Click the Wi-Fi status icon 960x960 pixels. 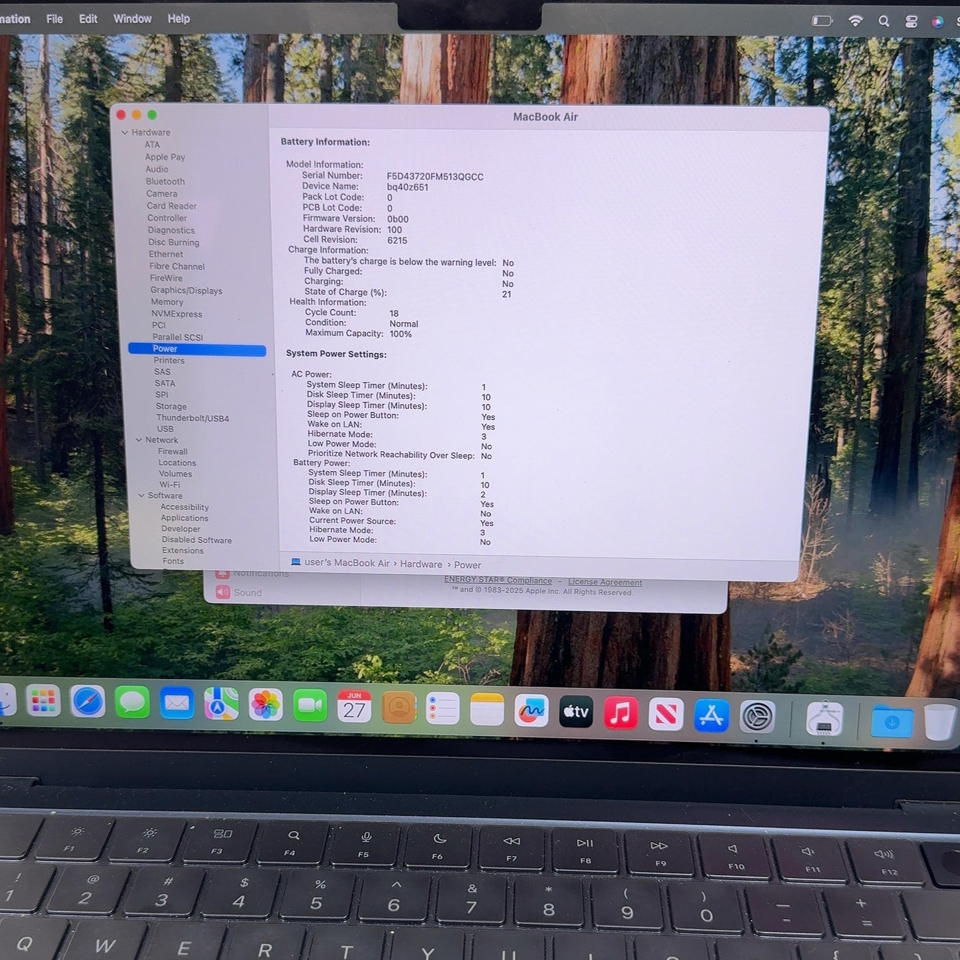coord(856,21)
